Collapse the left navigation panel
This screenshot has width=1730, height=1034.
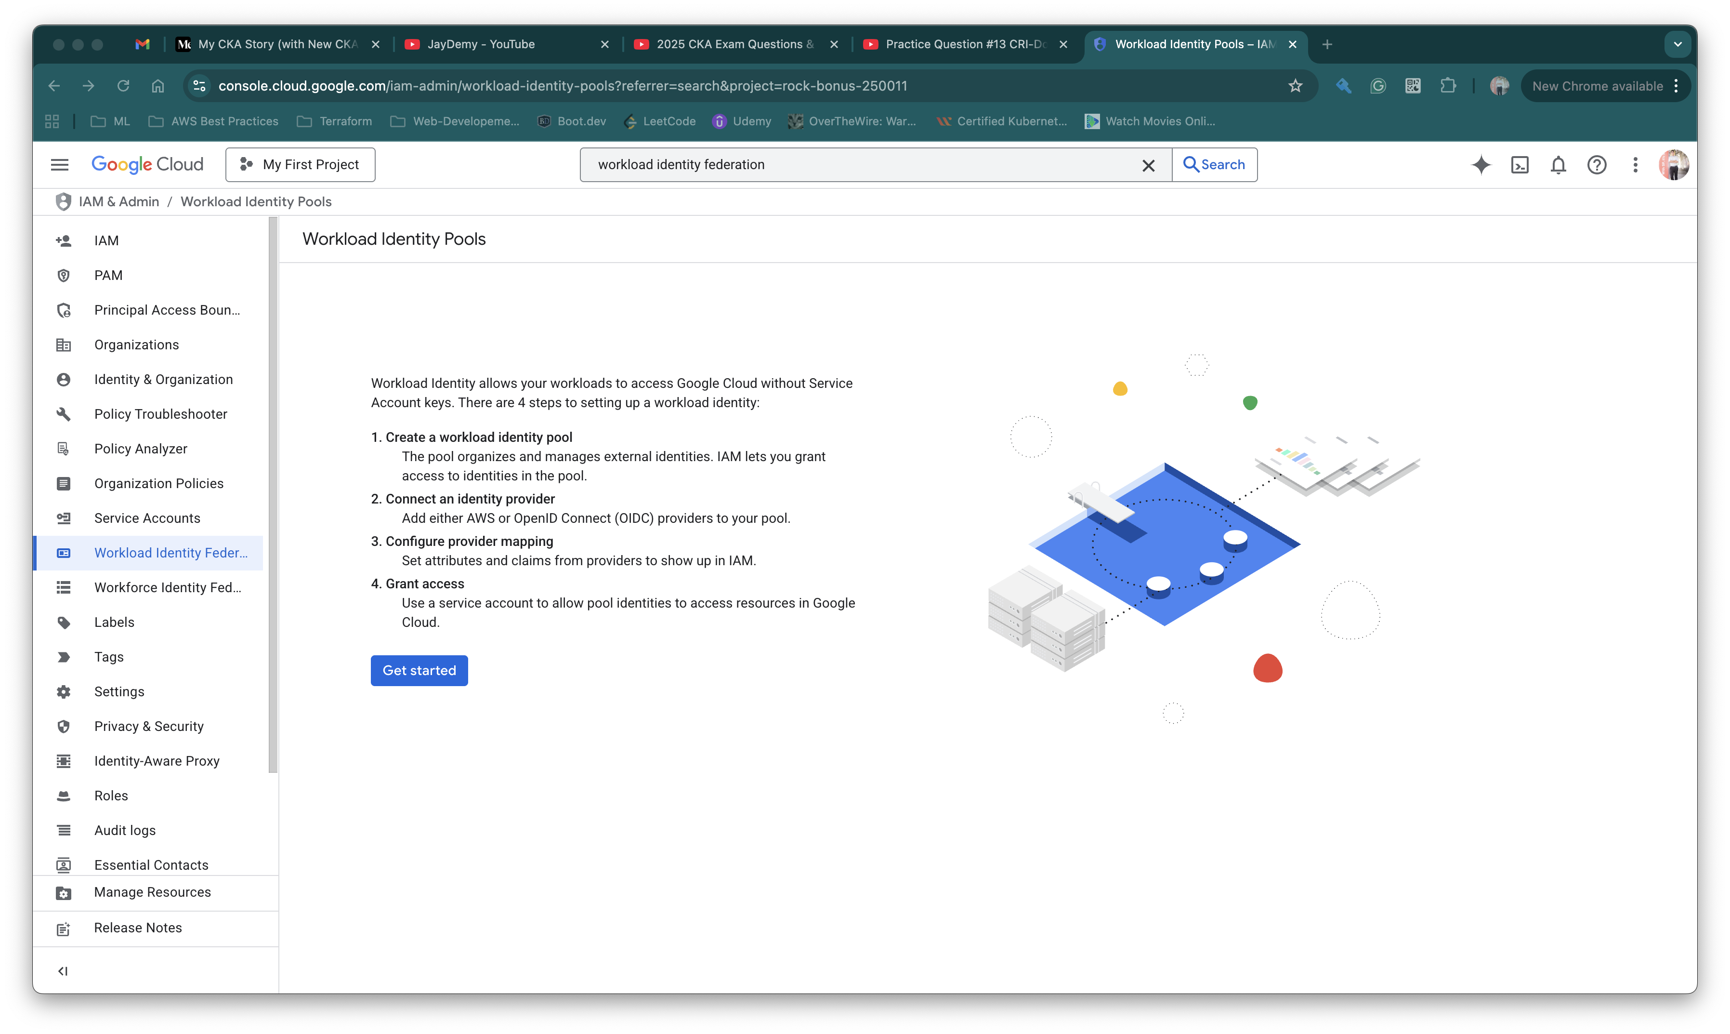tap(63, 970)
